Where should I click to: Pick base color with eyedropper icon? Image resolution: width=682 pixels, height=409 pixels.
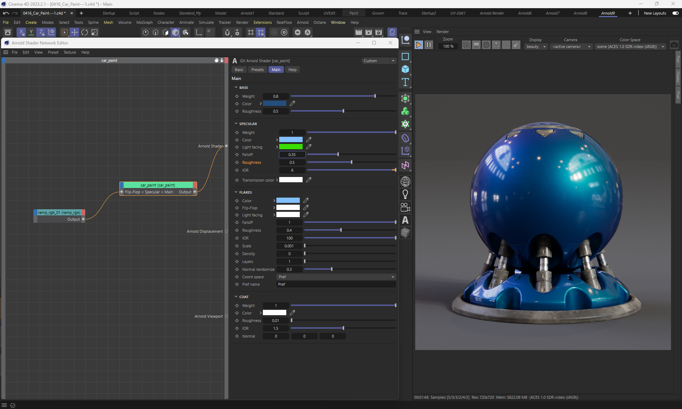[292, 103]
